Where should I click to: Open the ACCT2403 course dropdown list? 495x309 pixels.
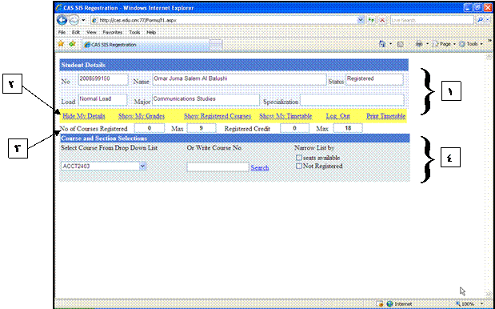tap(103, 166)
